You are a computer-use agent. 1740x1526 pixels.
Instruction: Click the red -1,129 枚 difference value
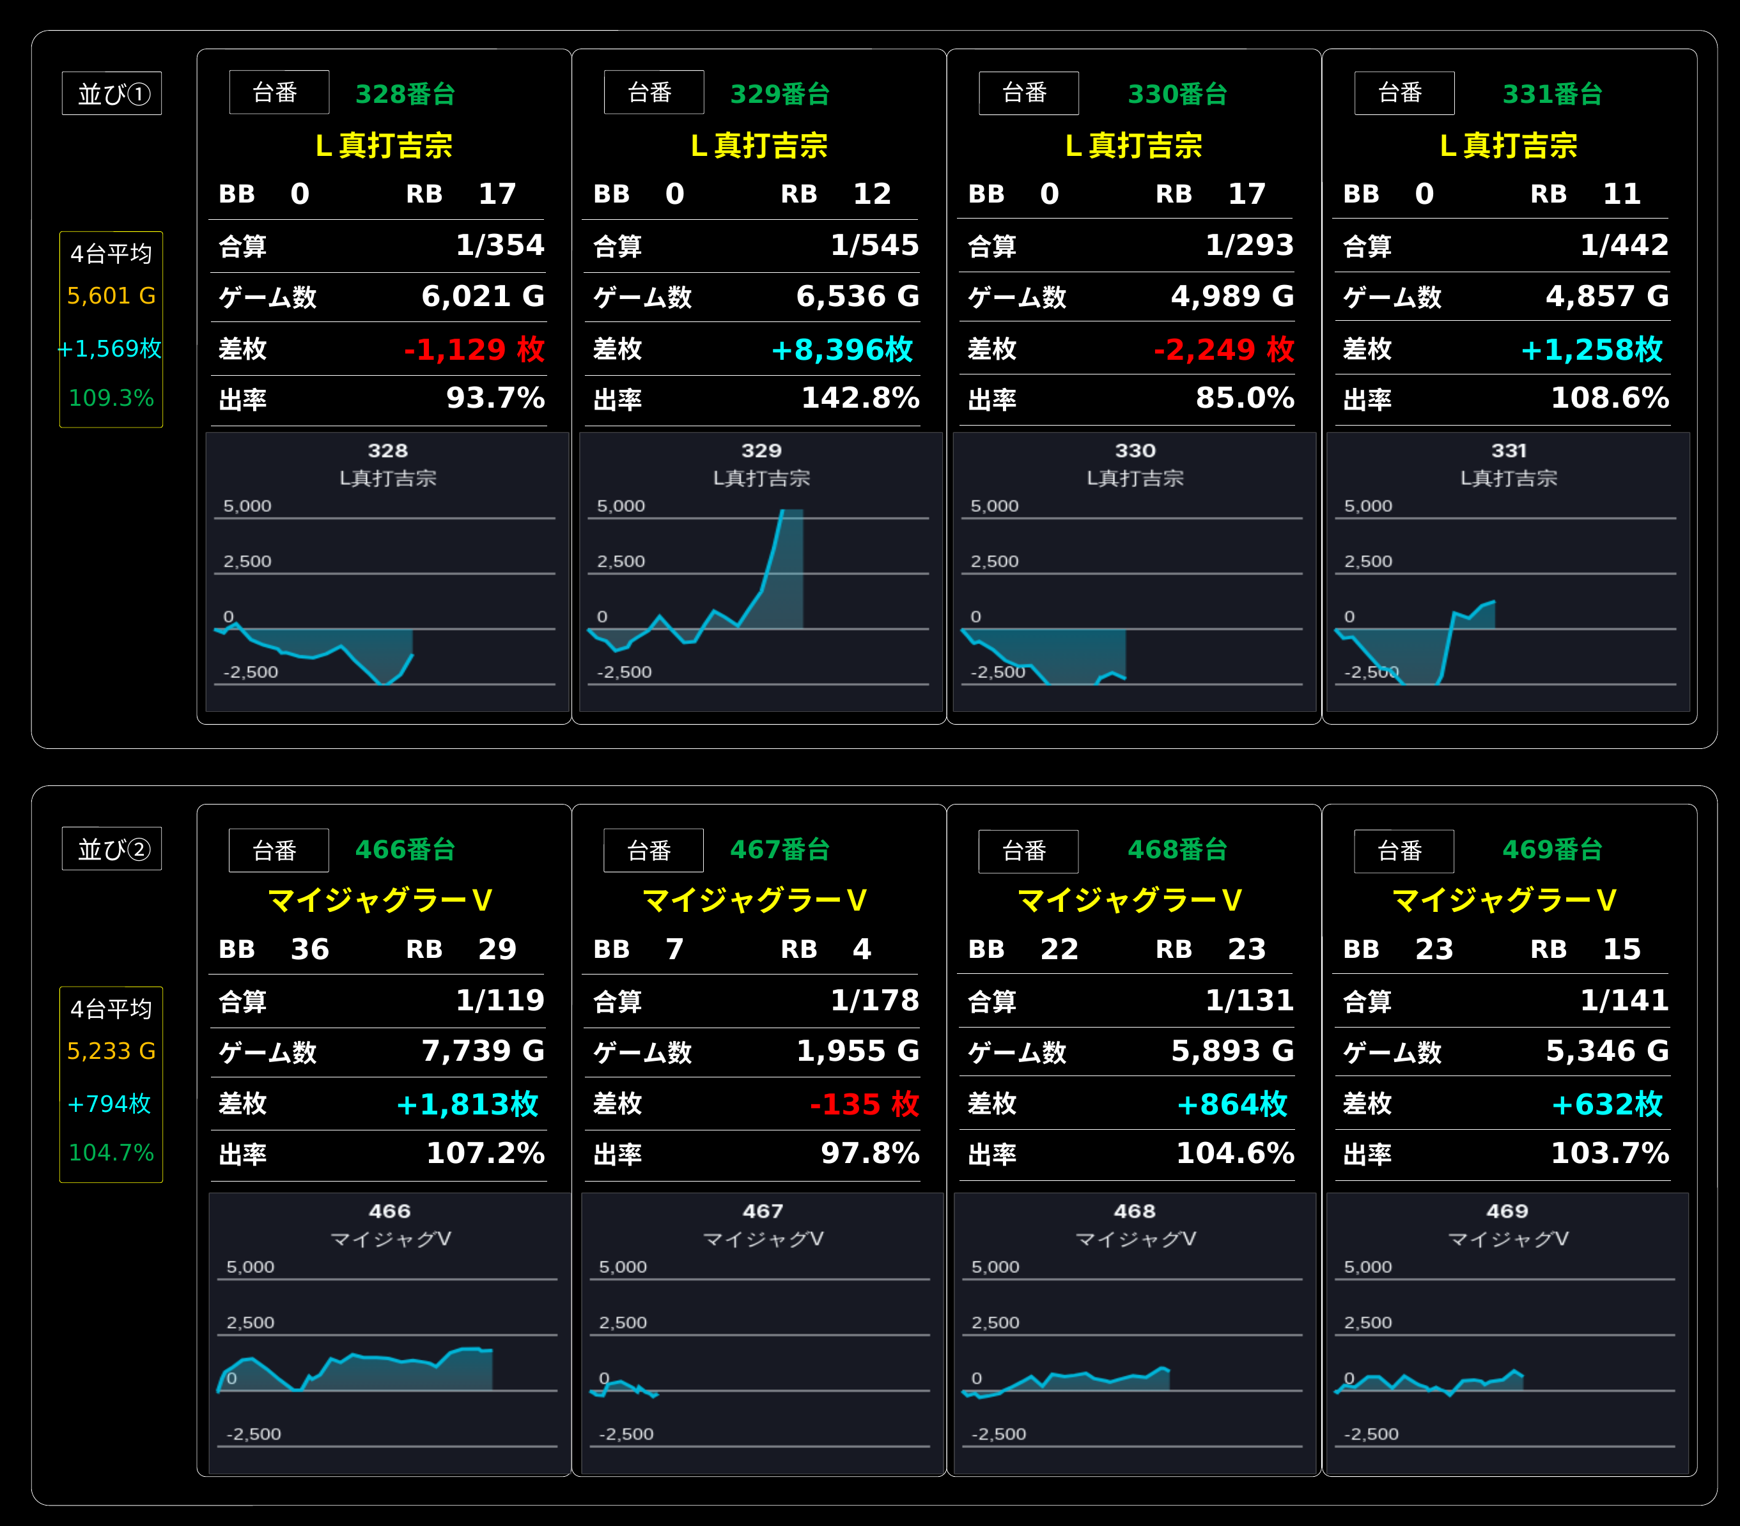(474, 349)
